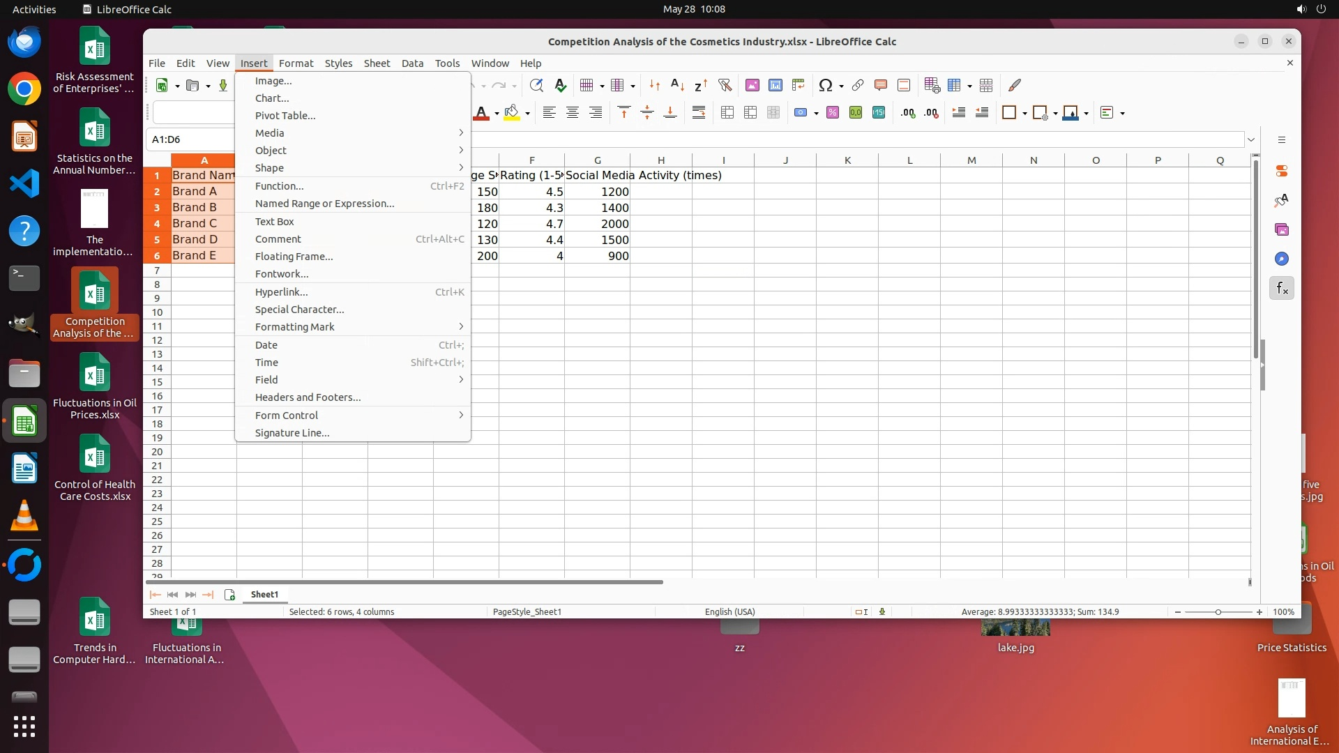
Task: Open the Special Character dropdown arrow
Action: (841, 86)
